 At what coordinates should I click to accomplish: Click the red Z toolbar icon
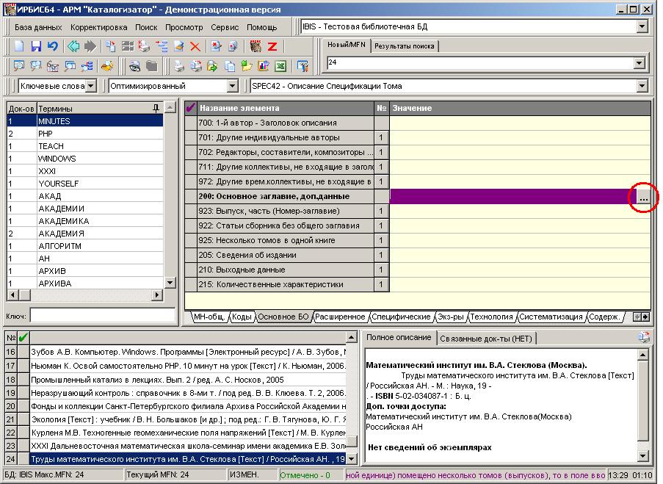[x=272, y=46]
